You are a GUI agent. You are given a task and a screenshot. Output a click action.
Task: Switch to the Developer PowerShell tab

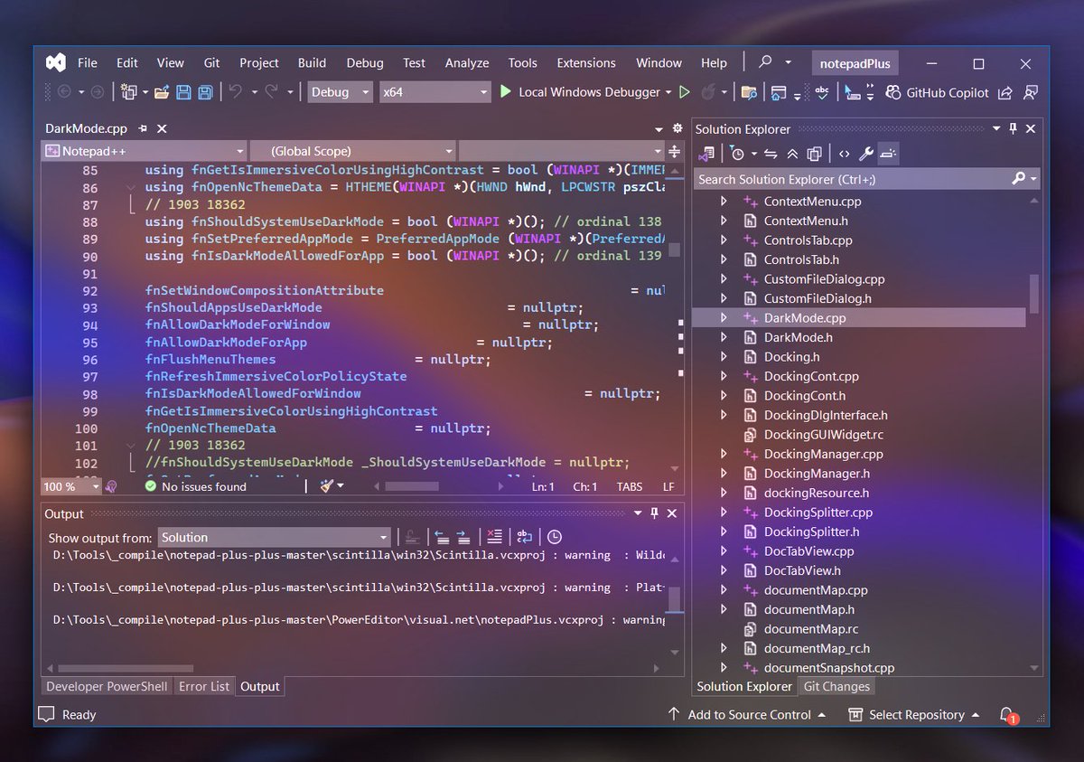coord(107,686)
